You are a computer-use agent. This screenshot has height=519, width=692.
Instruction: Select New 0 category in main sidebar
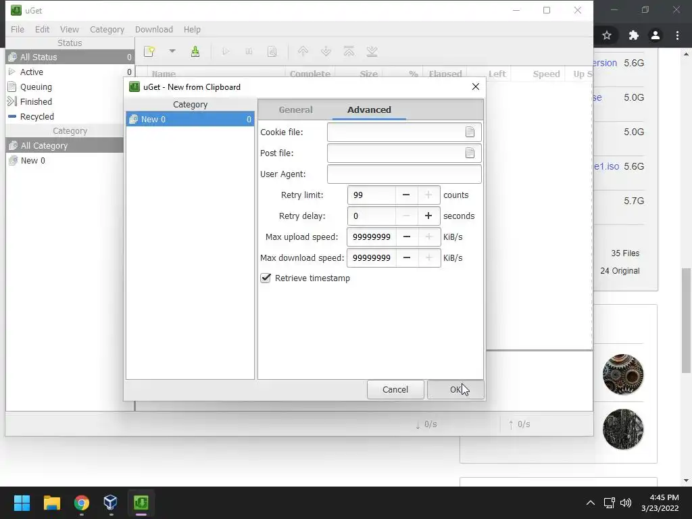point(65,161)
